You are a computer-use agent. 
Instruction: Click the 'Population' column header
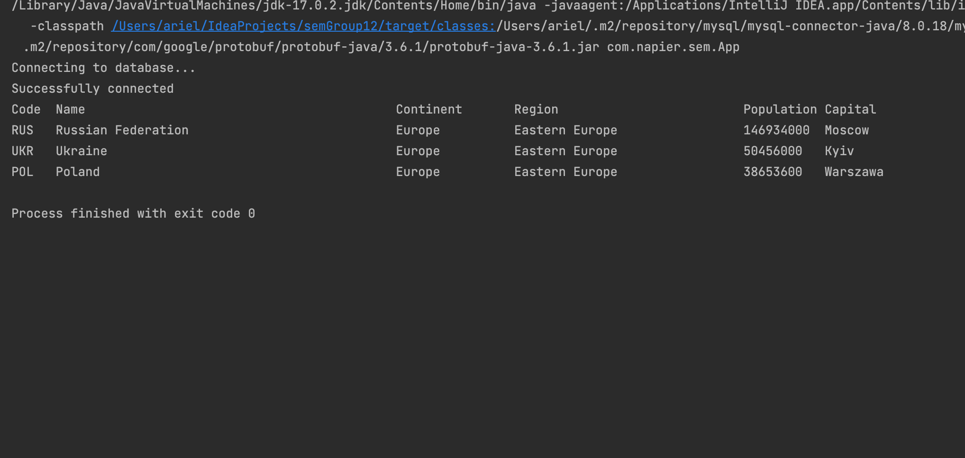pos(780,109)
